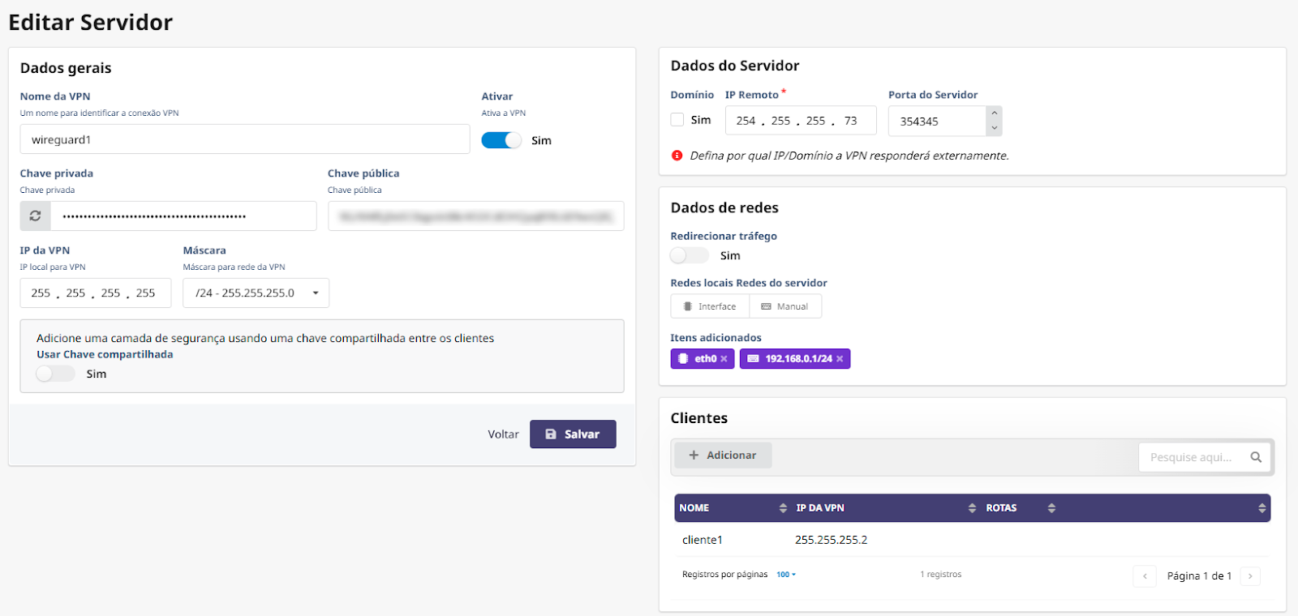Enable Redirecionar tráfego toggle
Viewport: 1298px width, 616px height.
click(x=689, y=255)
